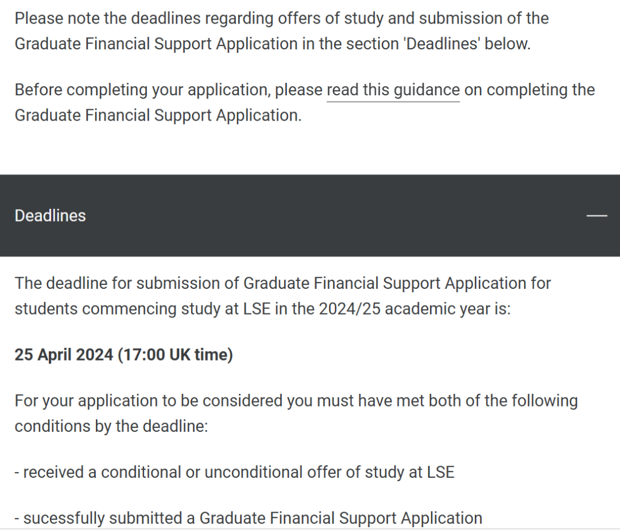Collapse the Deadlines section via minus icon
This screenshot has height=530, width=620.
[596, 215]
